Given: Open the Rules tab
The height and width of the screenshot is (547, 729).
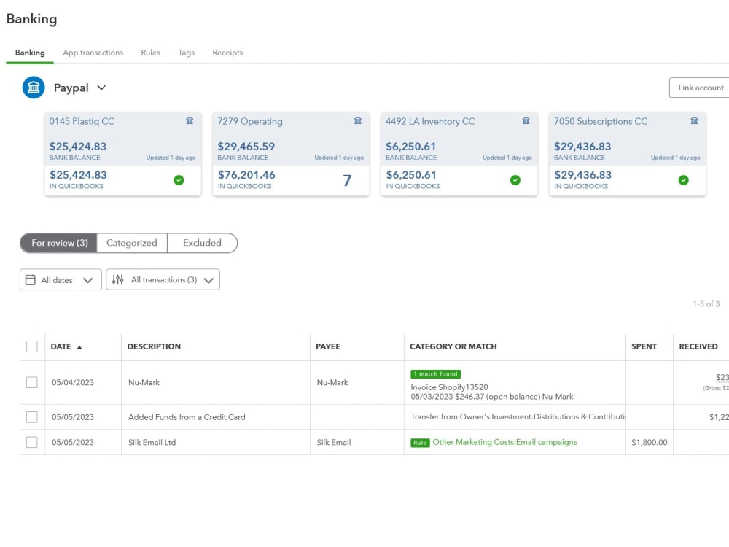Looking at the screenshot, I should pyautogui.click(x=151, y=53).
